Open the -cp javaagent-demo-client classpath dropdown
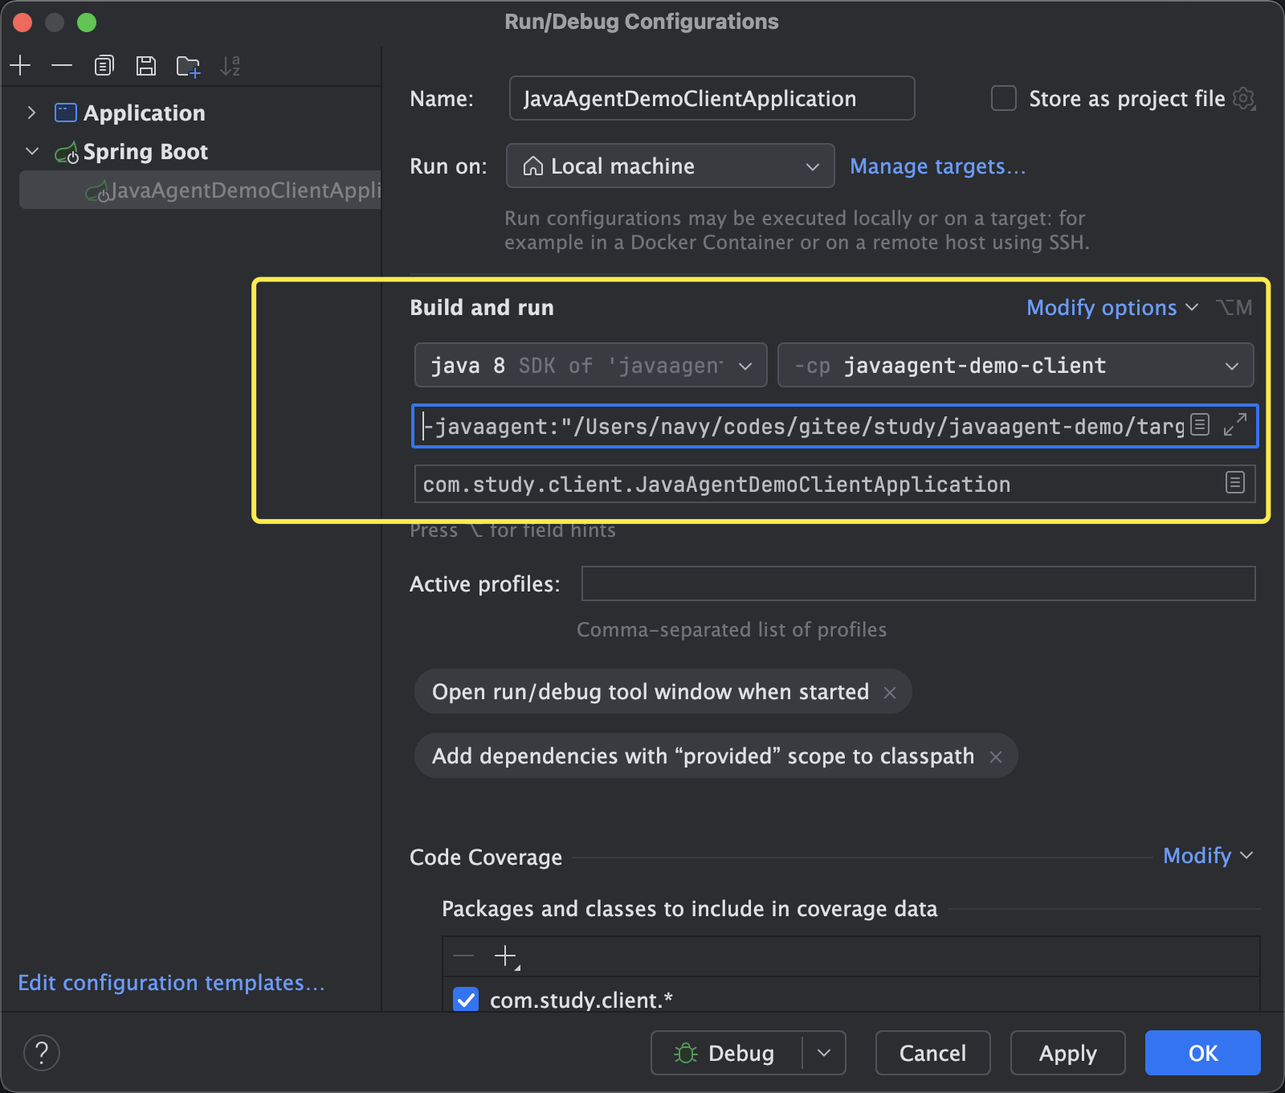The height and width of the screenshot is (1093, 1285). click(x=1016, y=366)
